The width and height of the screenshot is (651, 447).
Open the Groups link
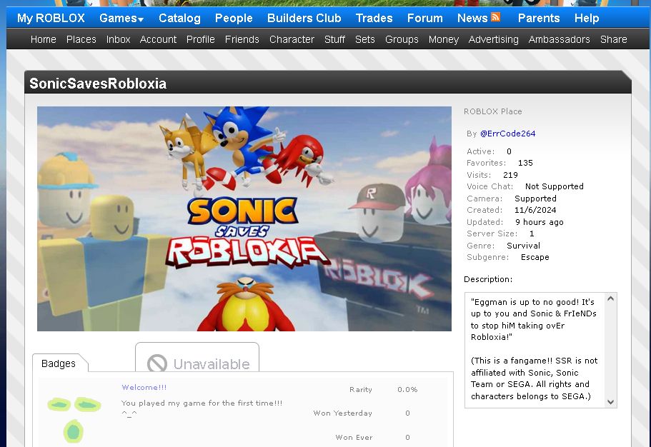click(402, 39)
